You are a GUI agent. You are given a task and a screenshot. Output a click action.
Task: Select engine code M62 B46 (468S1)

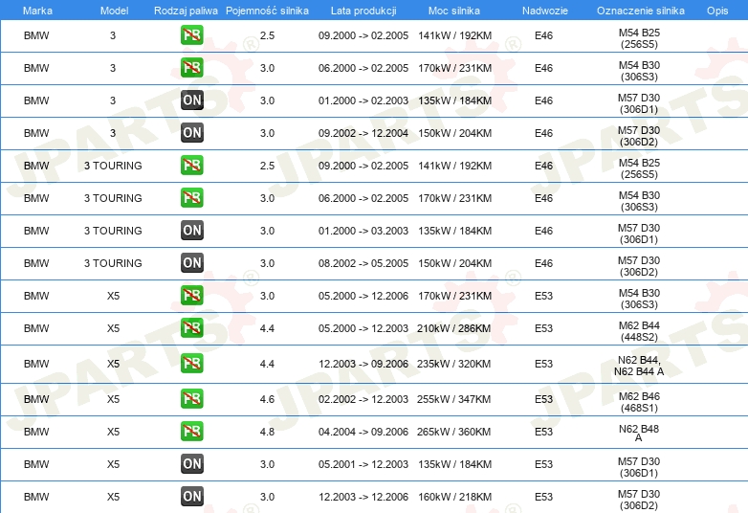coord(639,401)
